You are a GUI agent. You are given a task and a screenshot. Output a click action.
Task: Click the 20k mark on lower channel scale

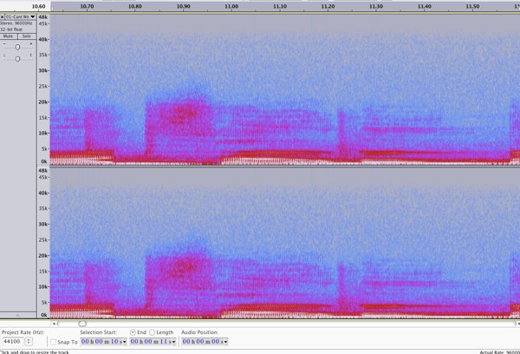tap(43, 255)
